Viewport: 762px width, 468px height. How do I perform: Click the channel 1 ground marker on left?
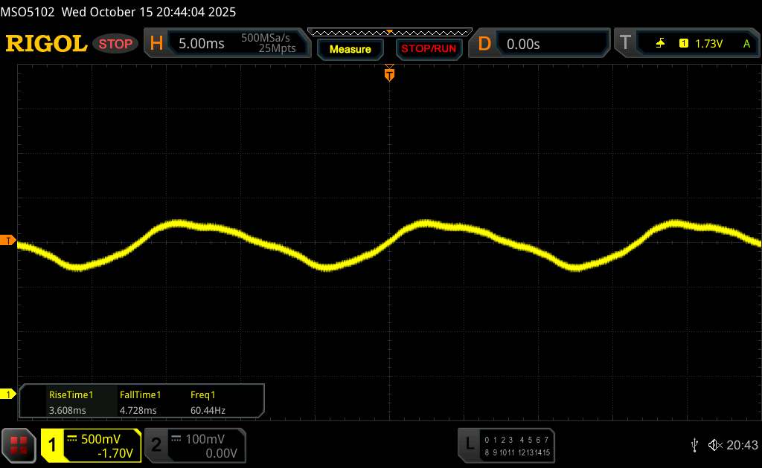pyautogui.click(x=9, y=394)
